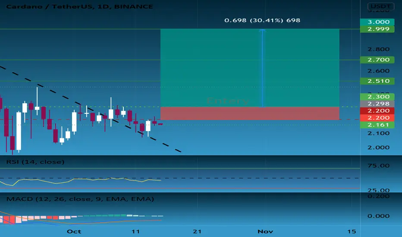Select the 2.300 price level label
The width and height of the screenshot is (402, 237).
click(377, 97)
